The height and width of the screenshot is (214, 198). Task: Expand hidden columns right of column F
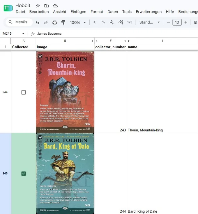point(125,41)
